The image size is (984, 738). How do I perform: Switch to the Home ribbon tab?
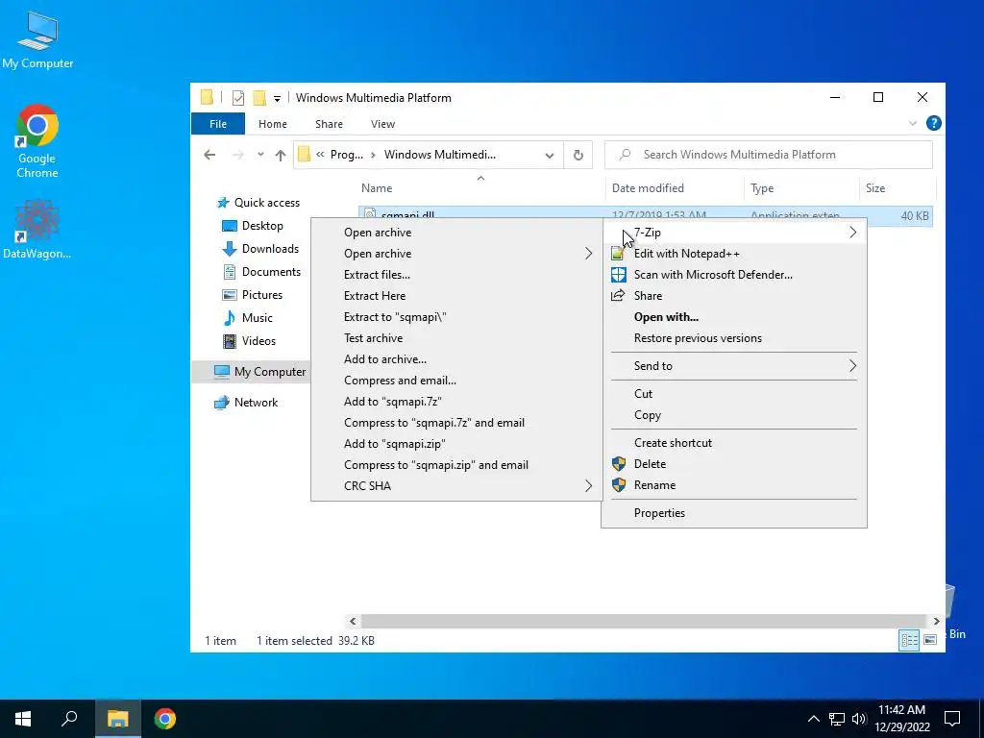(272, 124)
